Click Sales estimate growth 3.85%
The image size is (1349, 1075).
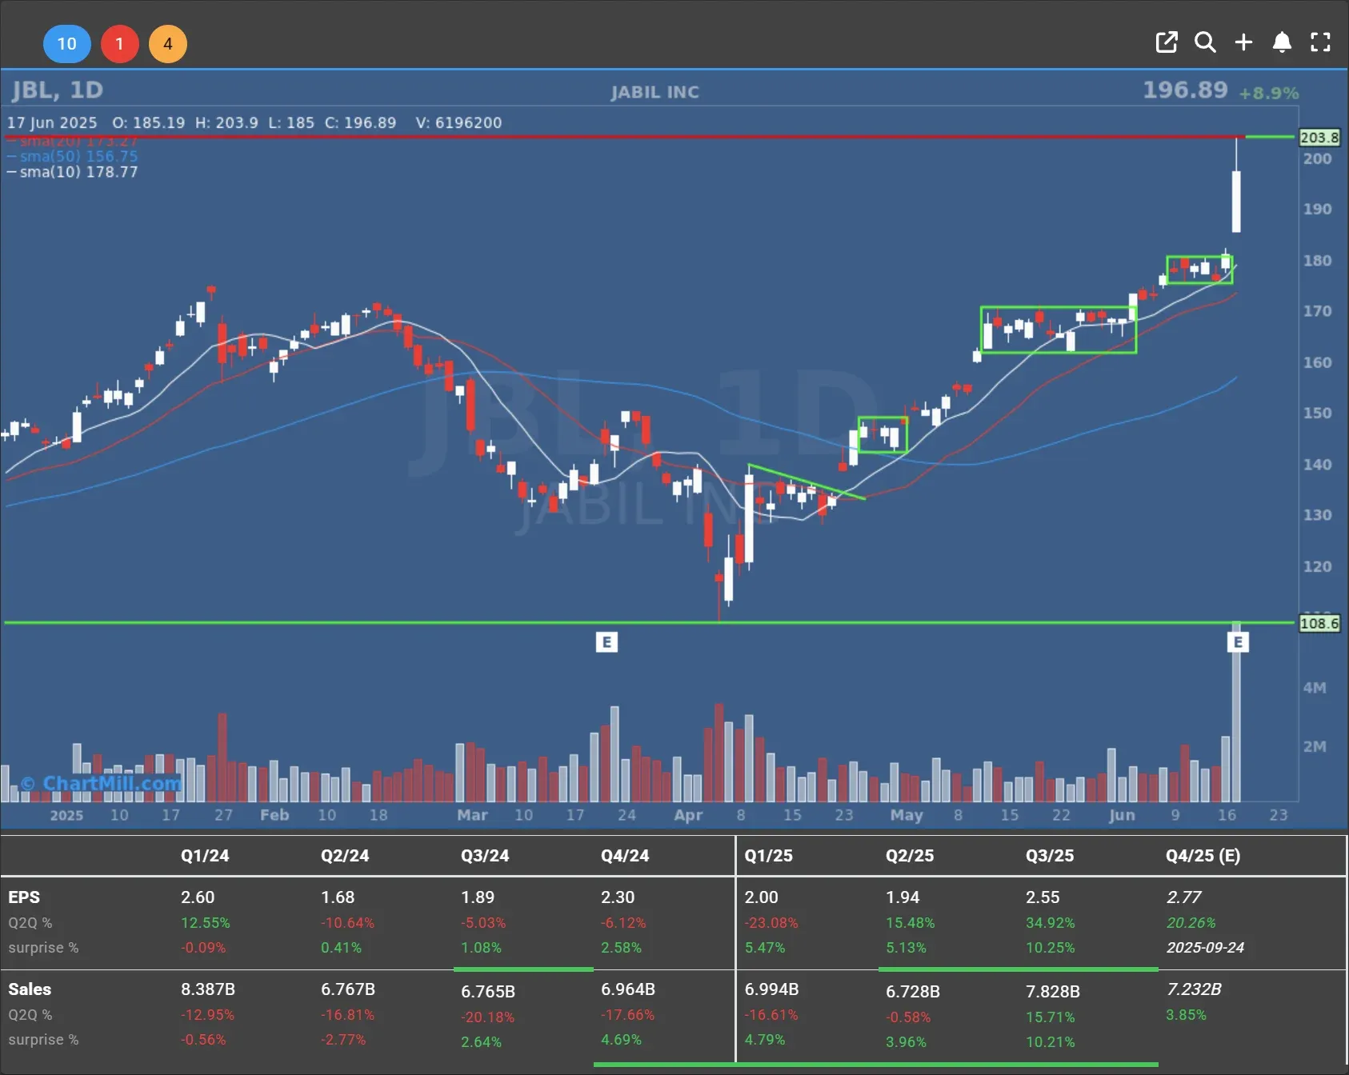(1187, 1015)
